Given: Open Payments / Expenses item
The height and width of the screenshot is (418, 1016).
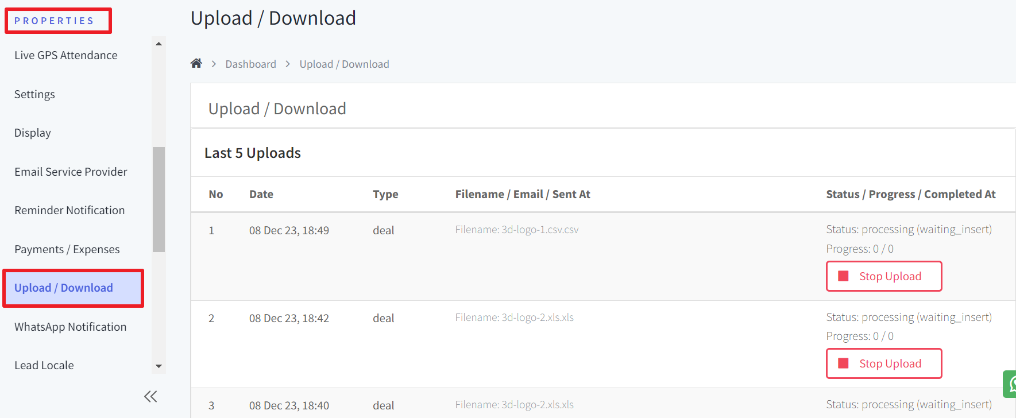Looking at the screenshot, I should click(x=67, y=249).
